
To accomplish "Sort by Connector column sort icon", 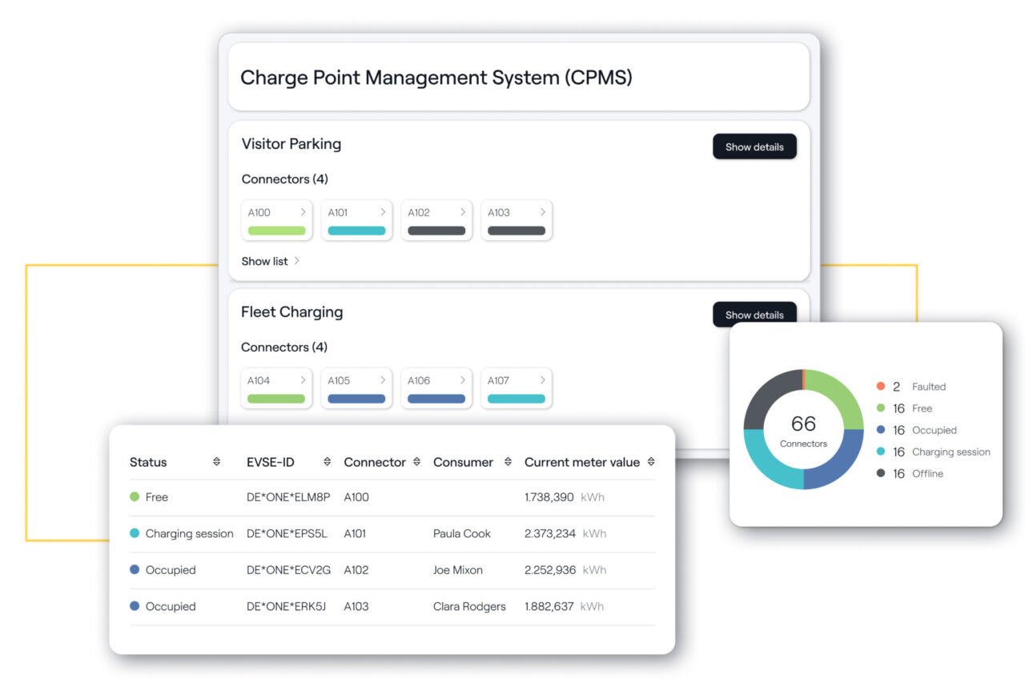I will [416, 462].
